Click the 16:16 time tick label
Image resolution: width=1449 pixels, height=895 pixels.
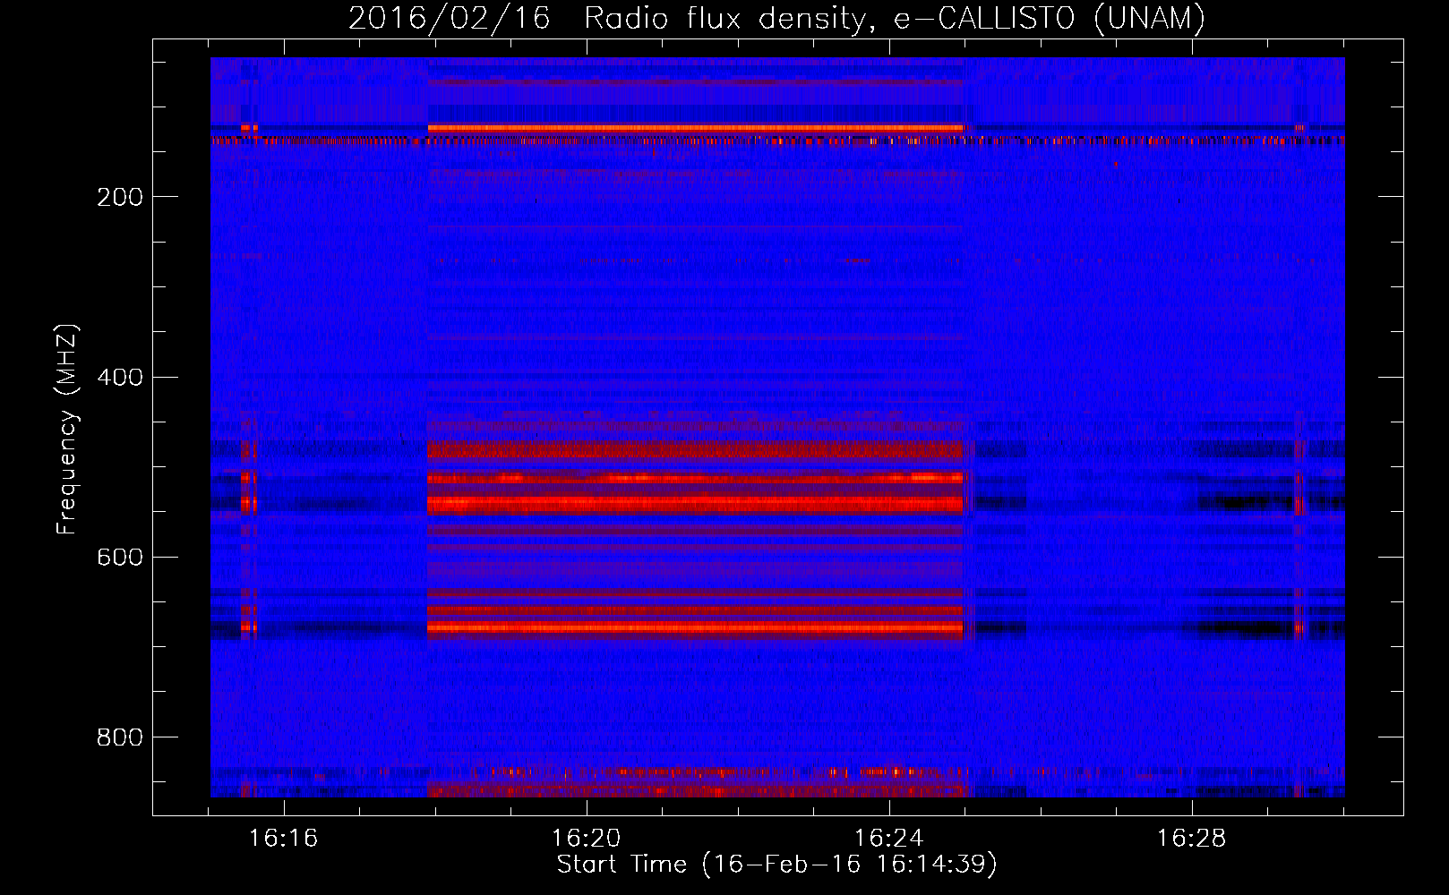tap(284, 839)
